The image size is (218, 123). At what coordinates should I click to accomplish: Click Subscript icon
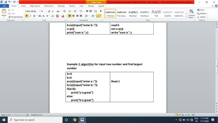44,16
